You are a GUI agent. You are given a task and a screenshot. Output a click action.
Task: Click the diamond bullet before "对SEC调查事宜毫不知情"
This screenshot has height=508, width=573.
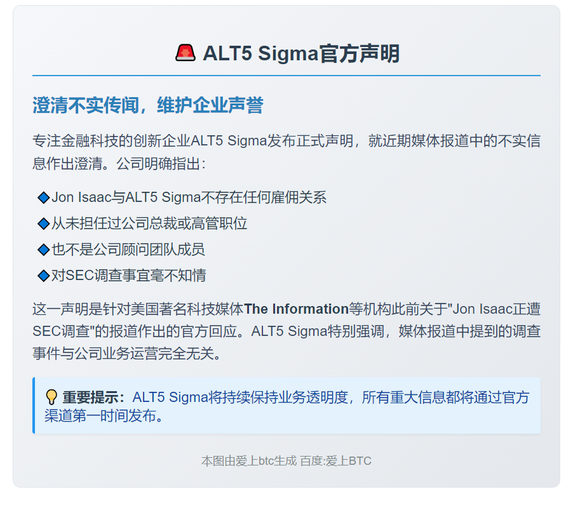coord(43,276)
